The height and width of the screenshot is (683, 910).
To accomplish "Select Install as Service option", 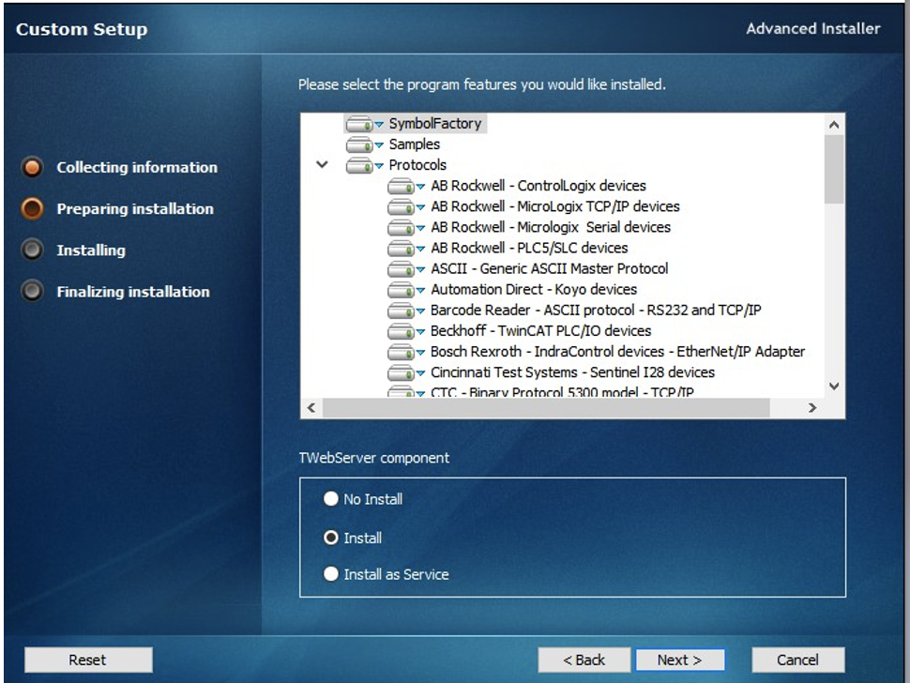I will (331, 575).
